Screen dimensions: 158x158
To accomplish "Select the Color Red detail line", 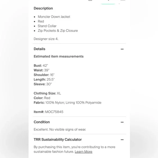I will 42,98.
